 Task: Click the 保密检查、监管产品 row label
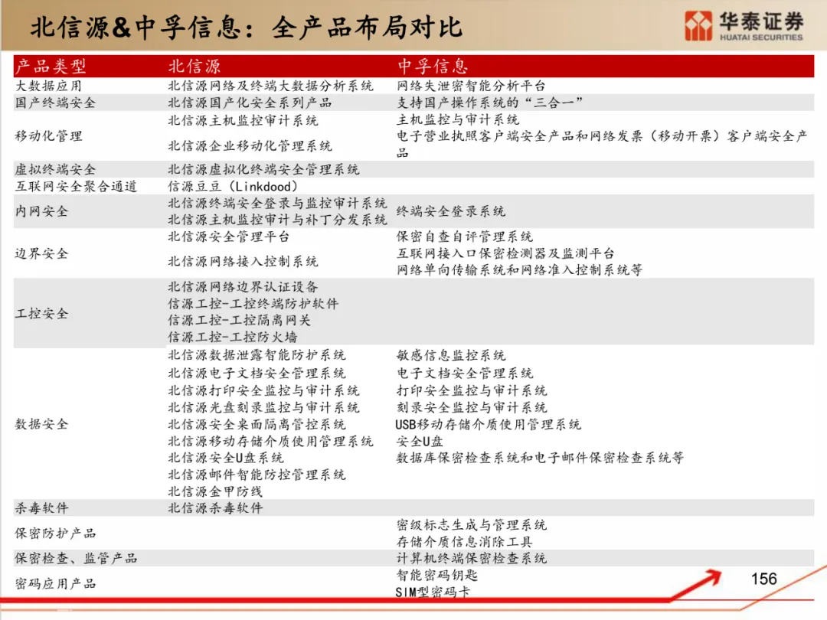[76, 559]
